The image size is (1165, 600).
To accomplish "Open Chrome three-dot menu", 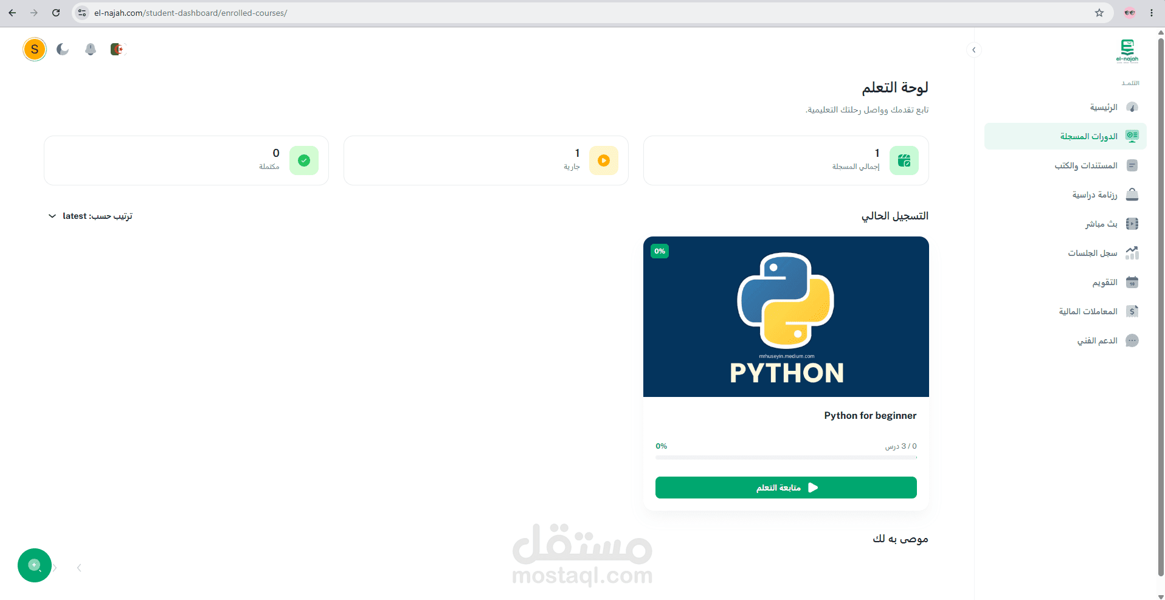I will 1152,13.
